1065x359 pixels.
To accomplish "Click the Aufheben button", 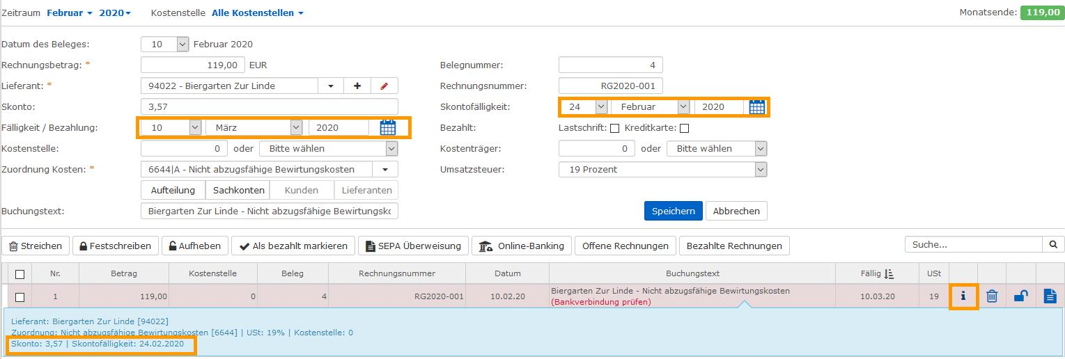I will click(195, 246).
